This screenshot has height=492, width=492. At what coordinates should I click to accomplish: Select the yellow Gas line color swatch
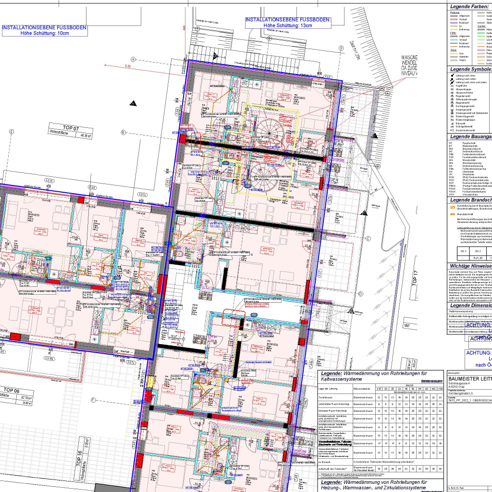pyautogui.click(x=453, y=53)
